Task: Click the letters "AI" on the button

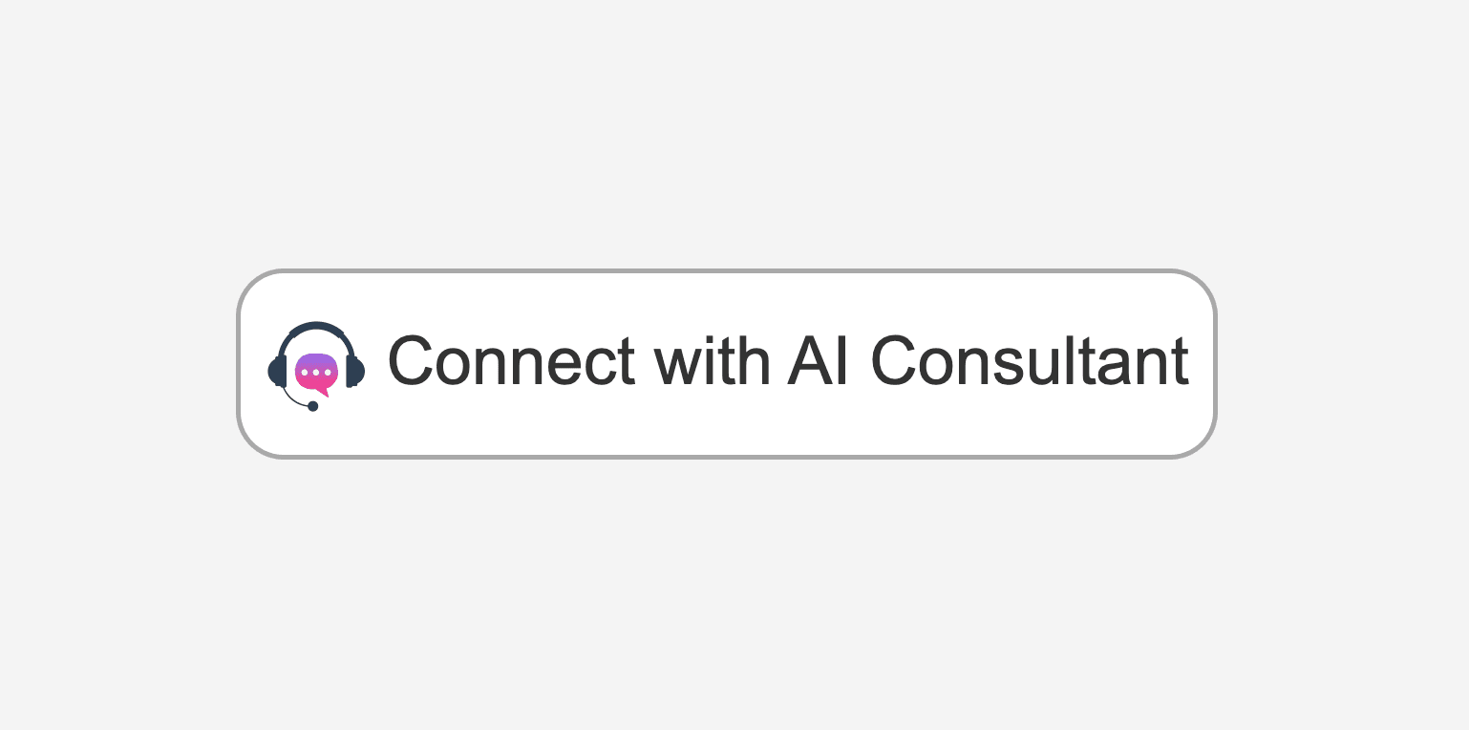Action: (819, 363)
